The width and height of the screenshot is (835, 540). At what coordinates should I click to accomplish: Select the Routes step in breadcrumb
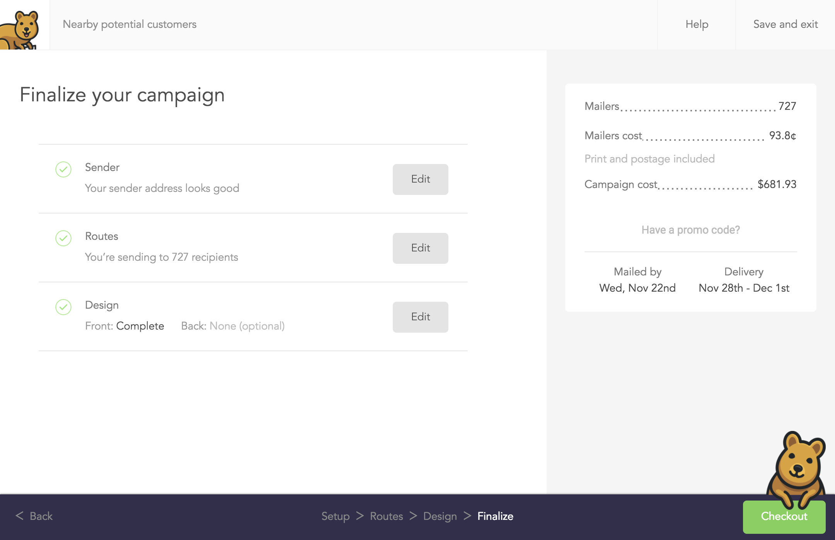[x=387, y=516]
